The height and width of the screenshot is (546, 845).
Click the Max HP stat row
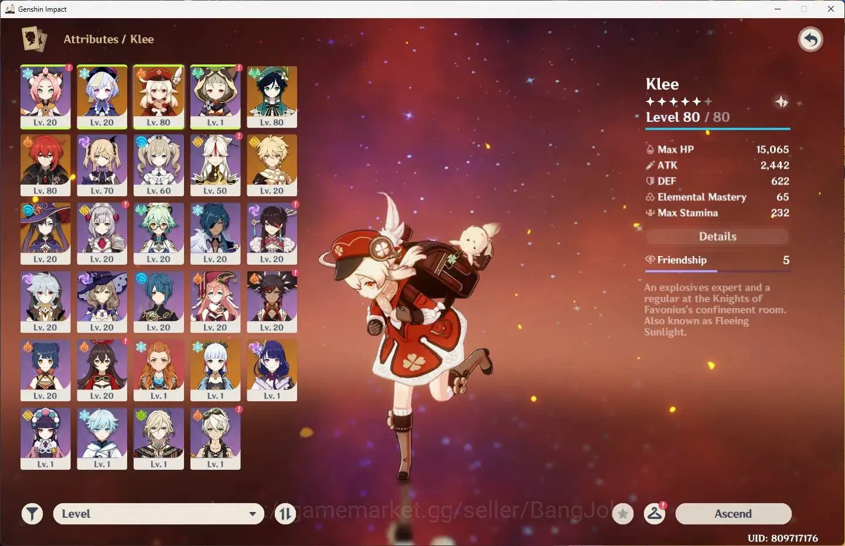(x=717, y=149)
